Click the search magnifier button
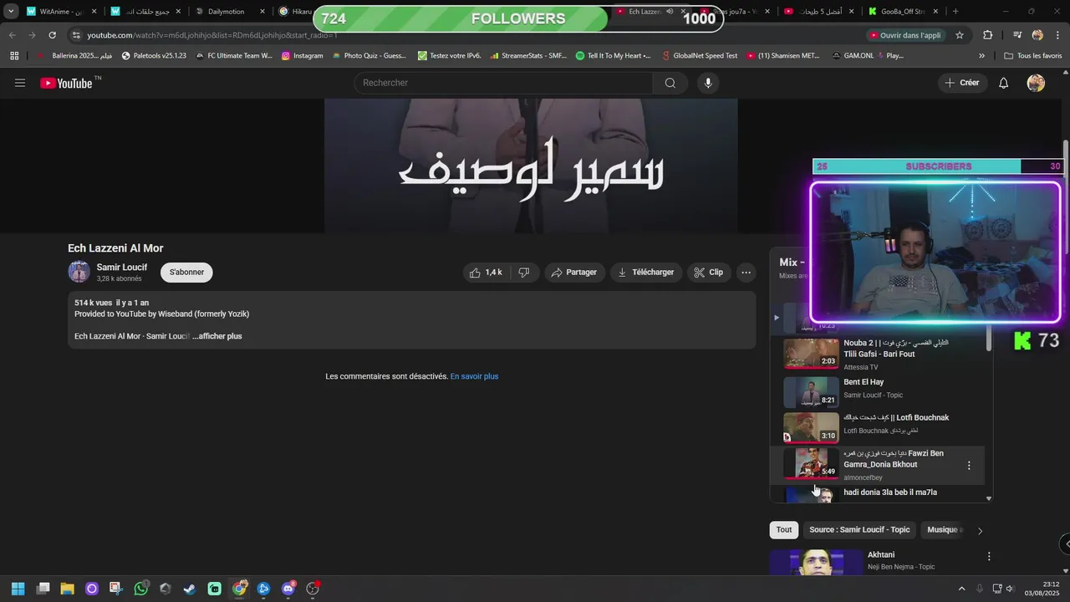 670,83
